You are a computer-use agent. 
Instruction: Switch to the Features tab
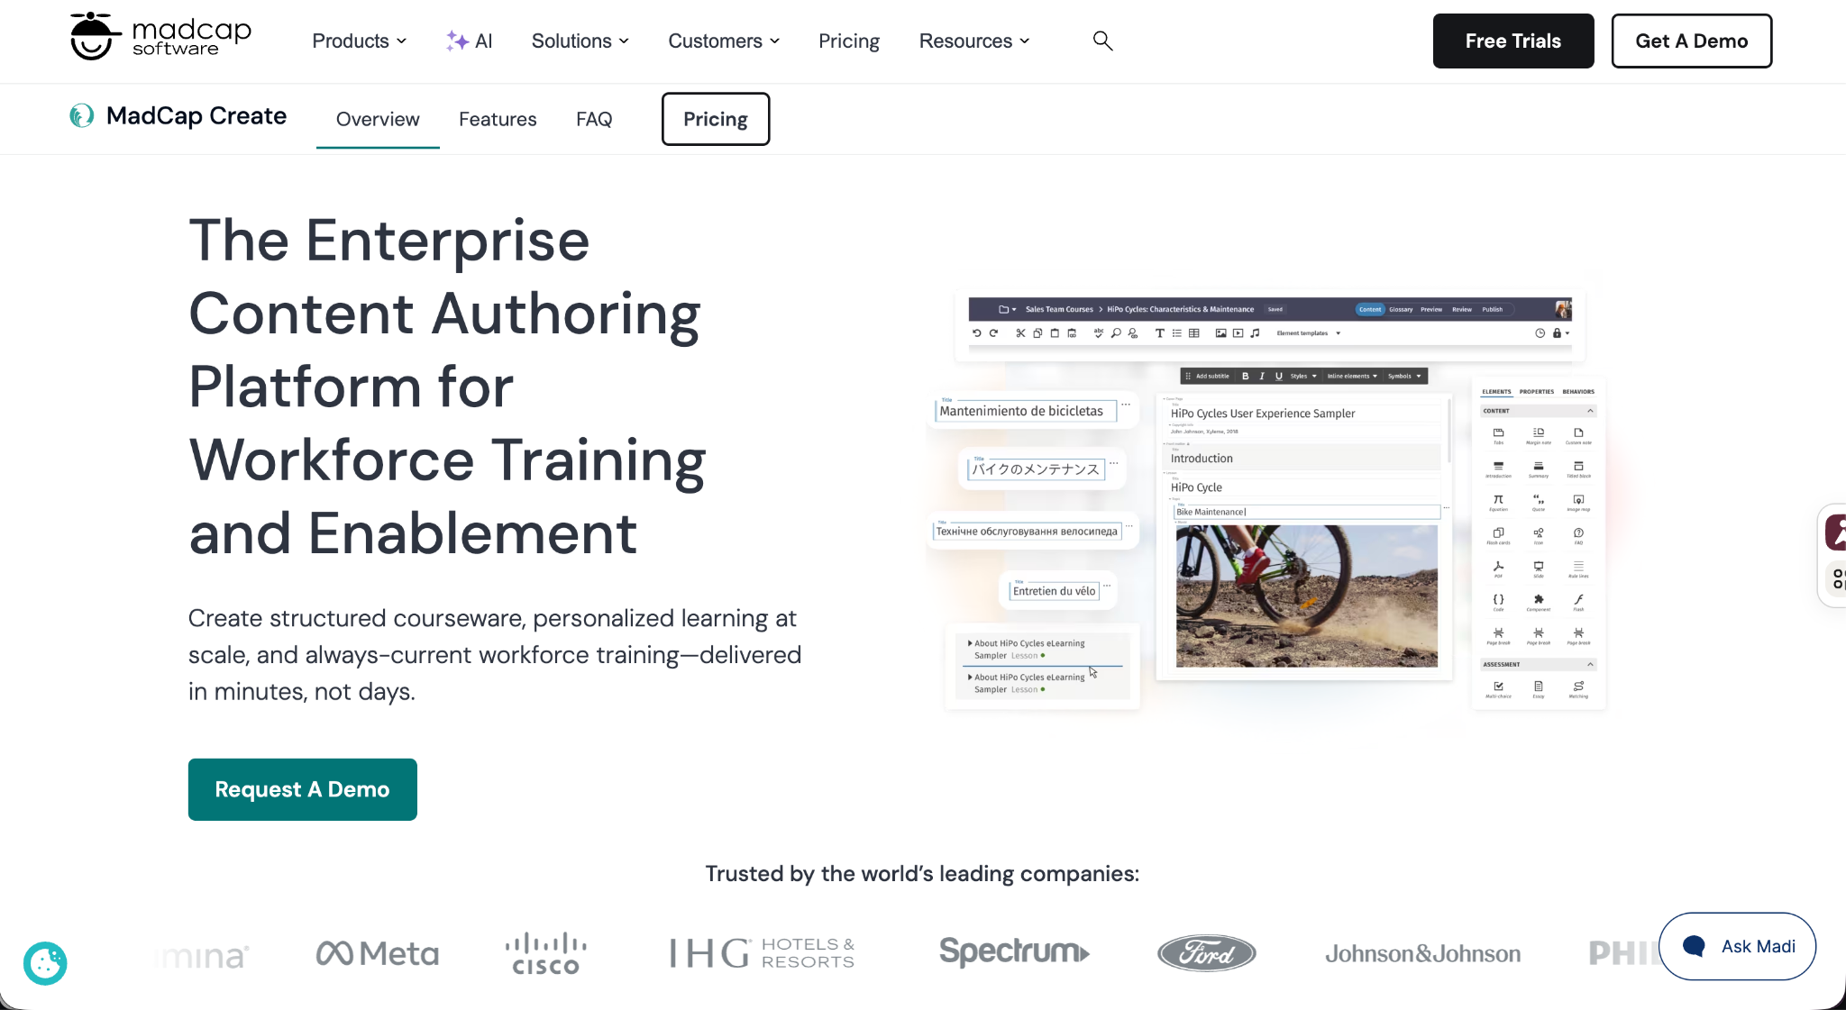point(498,120)
